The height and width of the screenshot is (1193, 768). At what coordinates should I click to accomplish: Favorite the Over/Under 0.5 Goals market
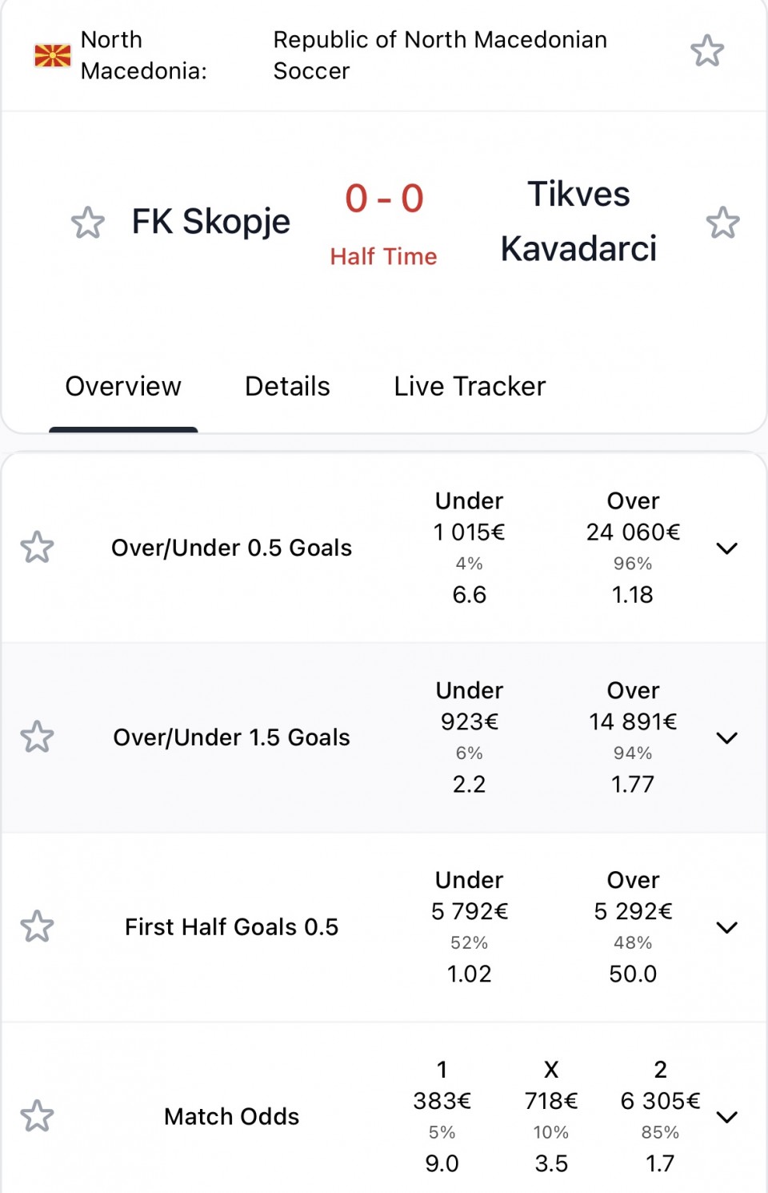37,548
